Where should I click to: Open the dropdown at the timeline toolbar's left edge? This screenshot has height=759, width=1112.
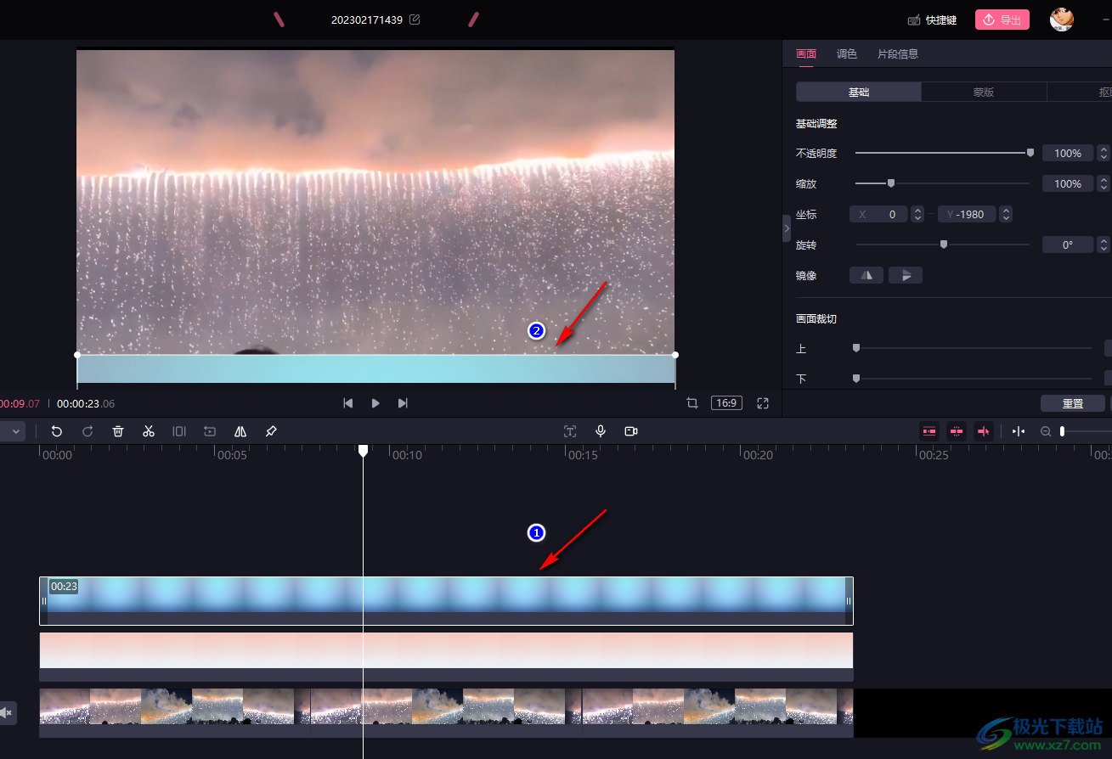(13, 431)
